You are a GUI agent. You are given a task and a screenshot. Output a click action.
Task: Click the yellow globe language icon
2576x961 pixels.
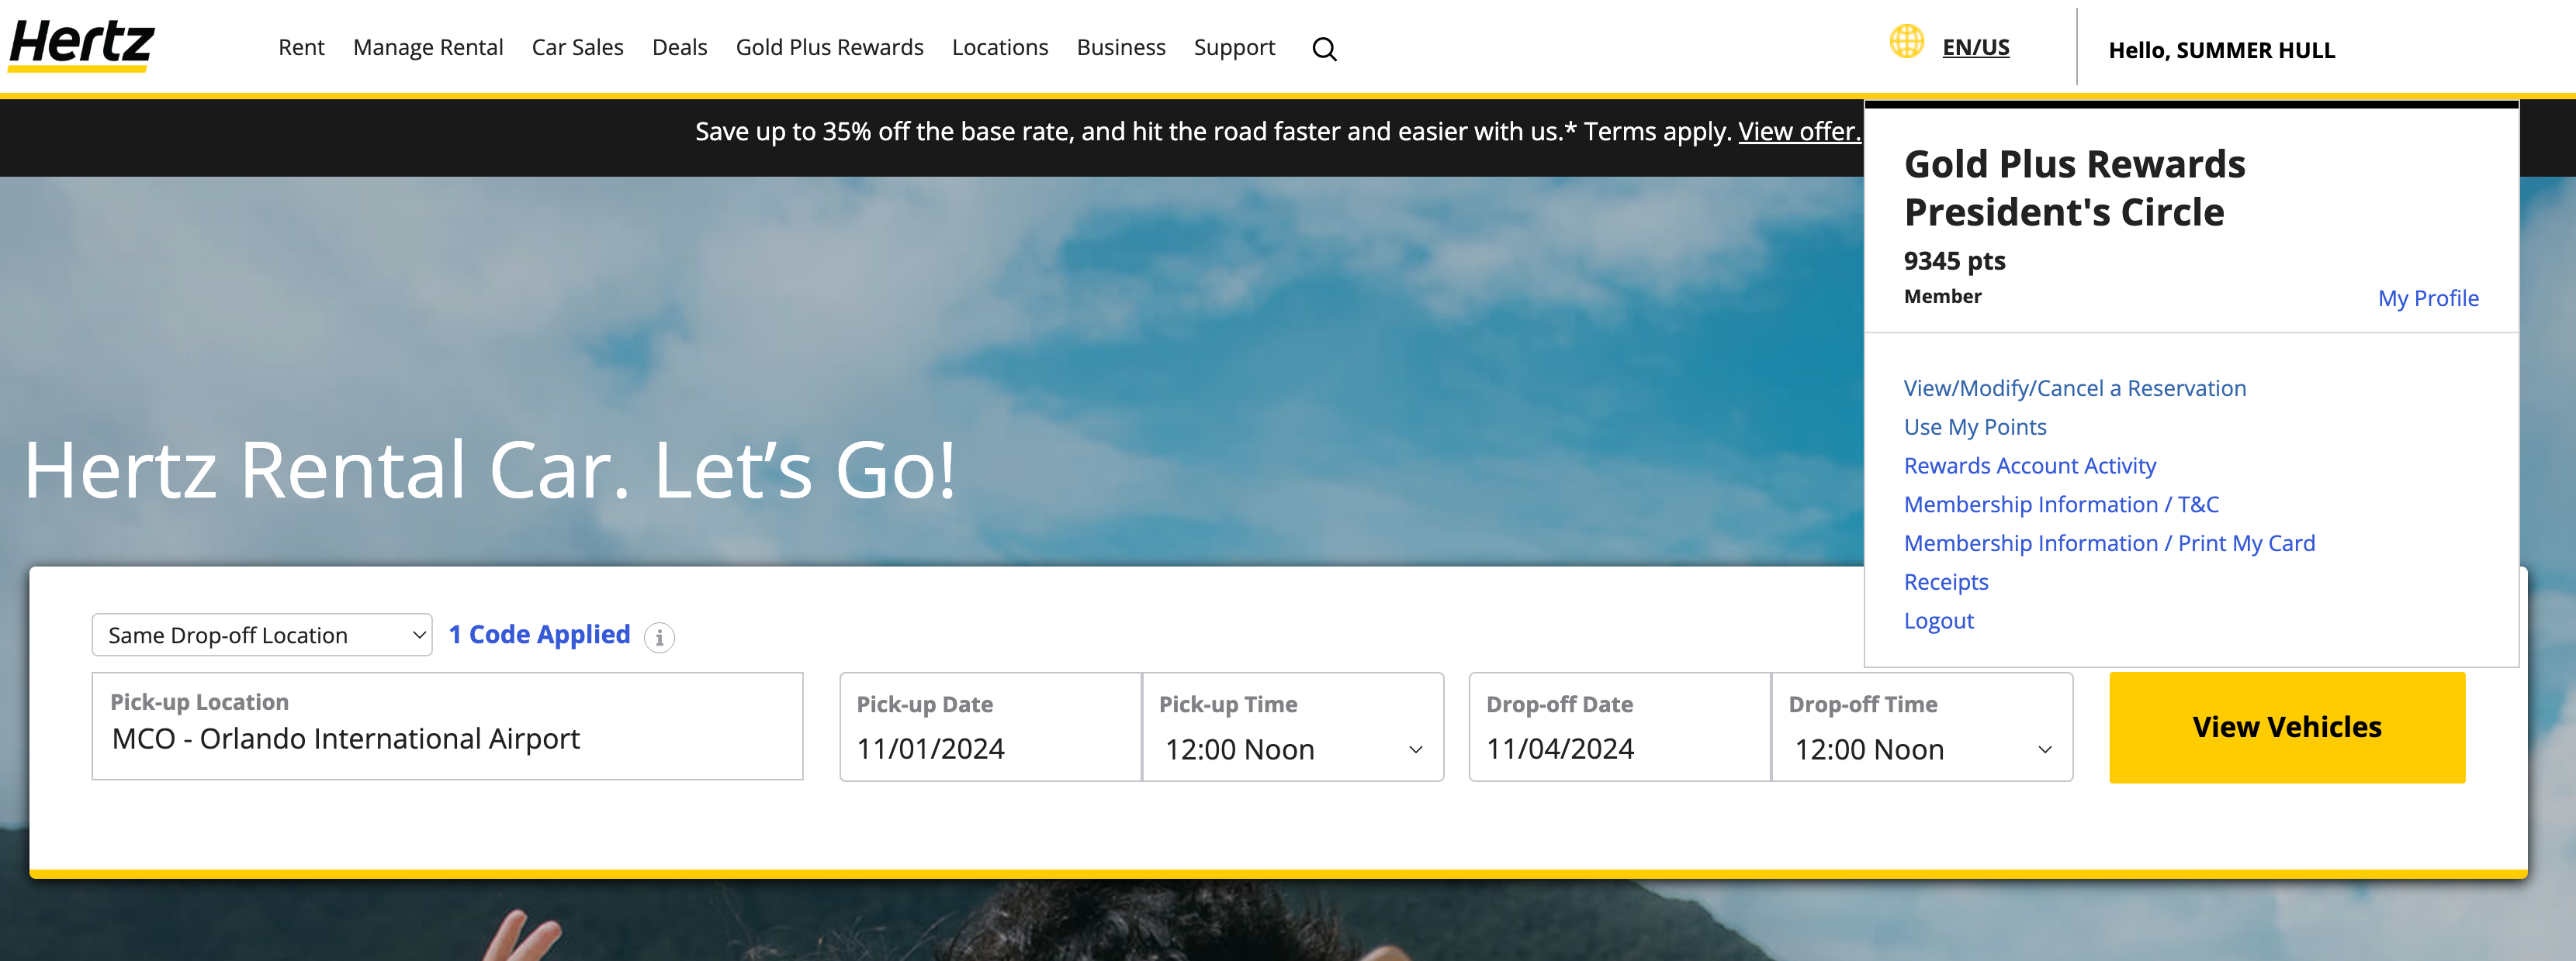pos(1906,42)
